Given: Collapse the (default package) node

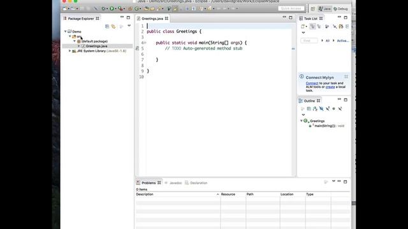Looking at the screenshot, I should tap(75, 41).
